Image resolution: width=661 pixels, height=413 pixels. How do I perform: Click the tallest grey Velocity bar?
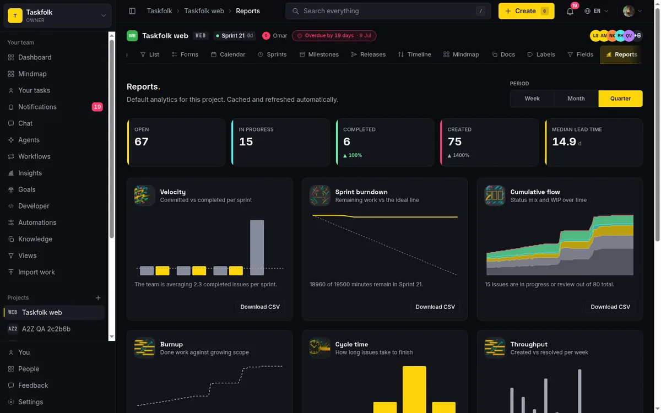click(x=257, y=248)
